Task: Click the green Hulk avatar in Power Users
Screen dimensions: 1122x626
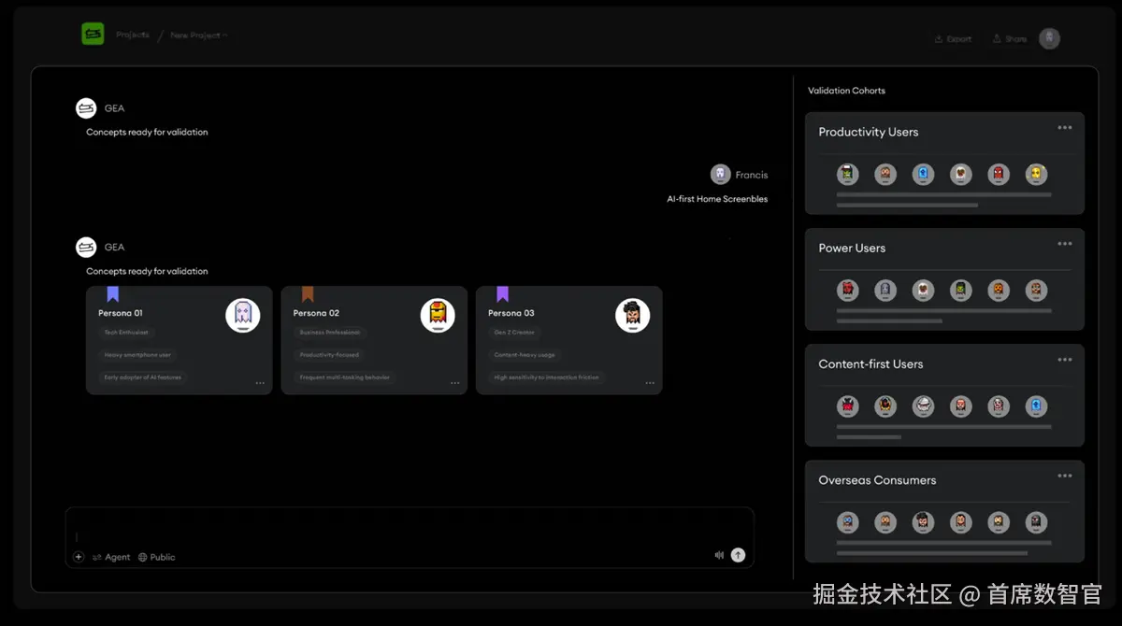Action: coord(961,291)
